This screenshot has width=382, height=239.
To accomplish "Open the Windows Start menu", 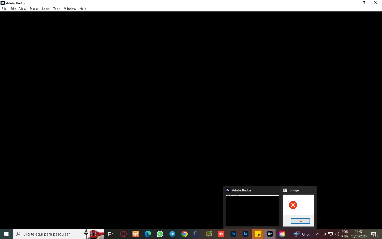I will (x=6, y=234).
